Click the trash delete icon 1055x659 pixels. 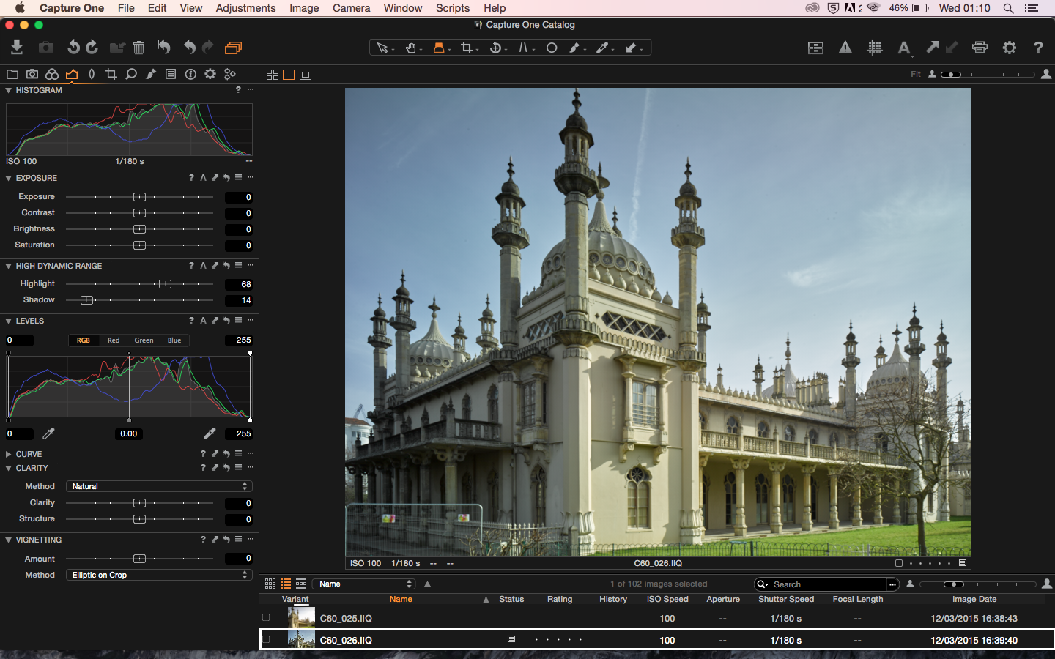[x=138, y=48]
